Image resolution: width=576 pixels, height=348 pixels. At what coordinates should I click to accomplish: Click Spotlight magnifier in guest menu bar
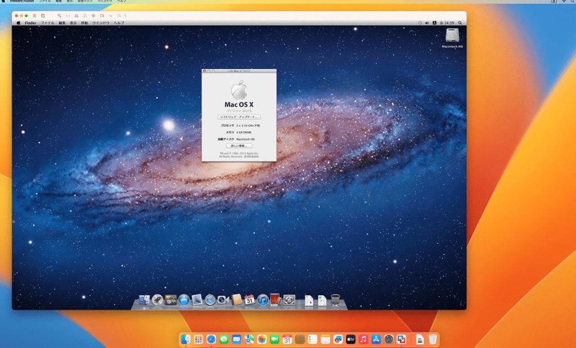click(460, 23)
